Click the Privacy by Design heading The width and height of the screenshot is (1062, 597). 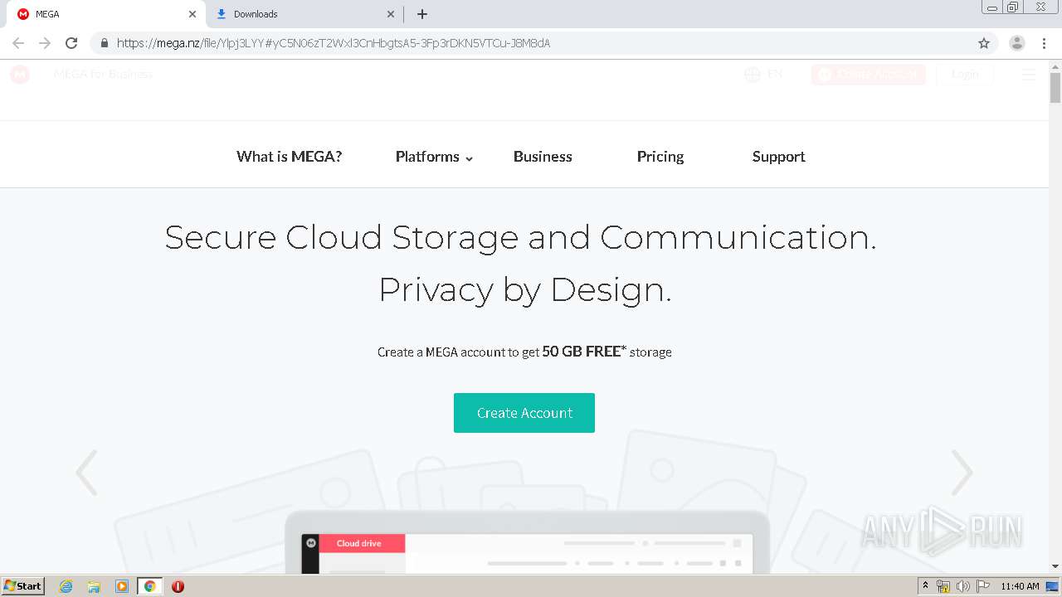click(524, 290)
